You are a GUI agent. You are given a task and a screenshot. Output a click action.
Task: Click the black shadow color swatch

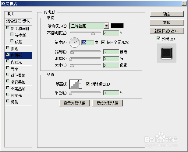click(117, 26)
